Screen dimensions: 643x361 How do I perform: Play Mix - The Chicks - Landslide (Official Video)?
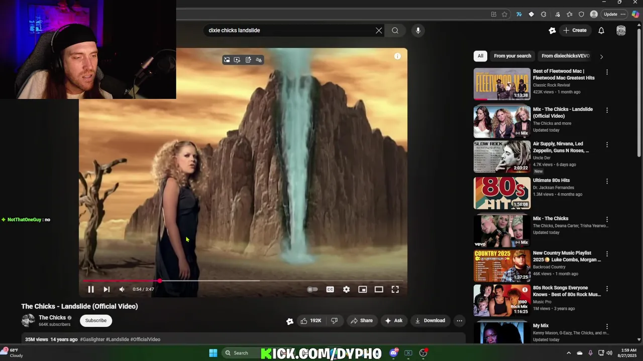(502, 121)
